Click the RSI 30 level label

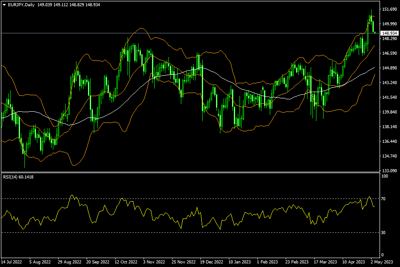[x=383, y=232]
